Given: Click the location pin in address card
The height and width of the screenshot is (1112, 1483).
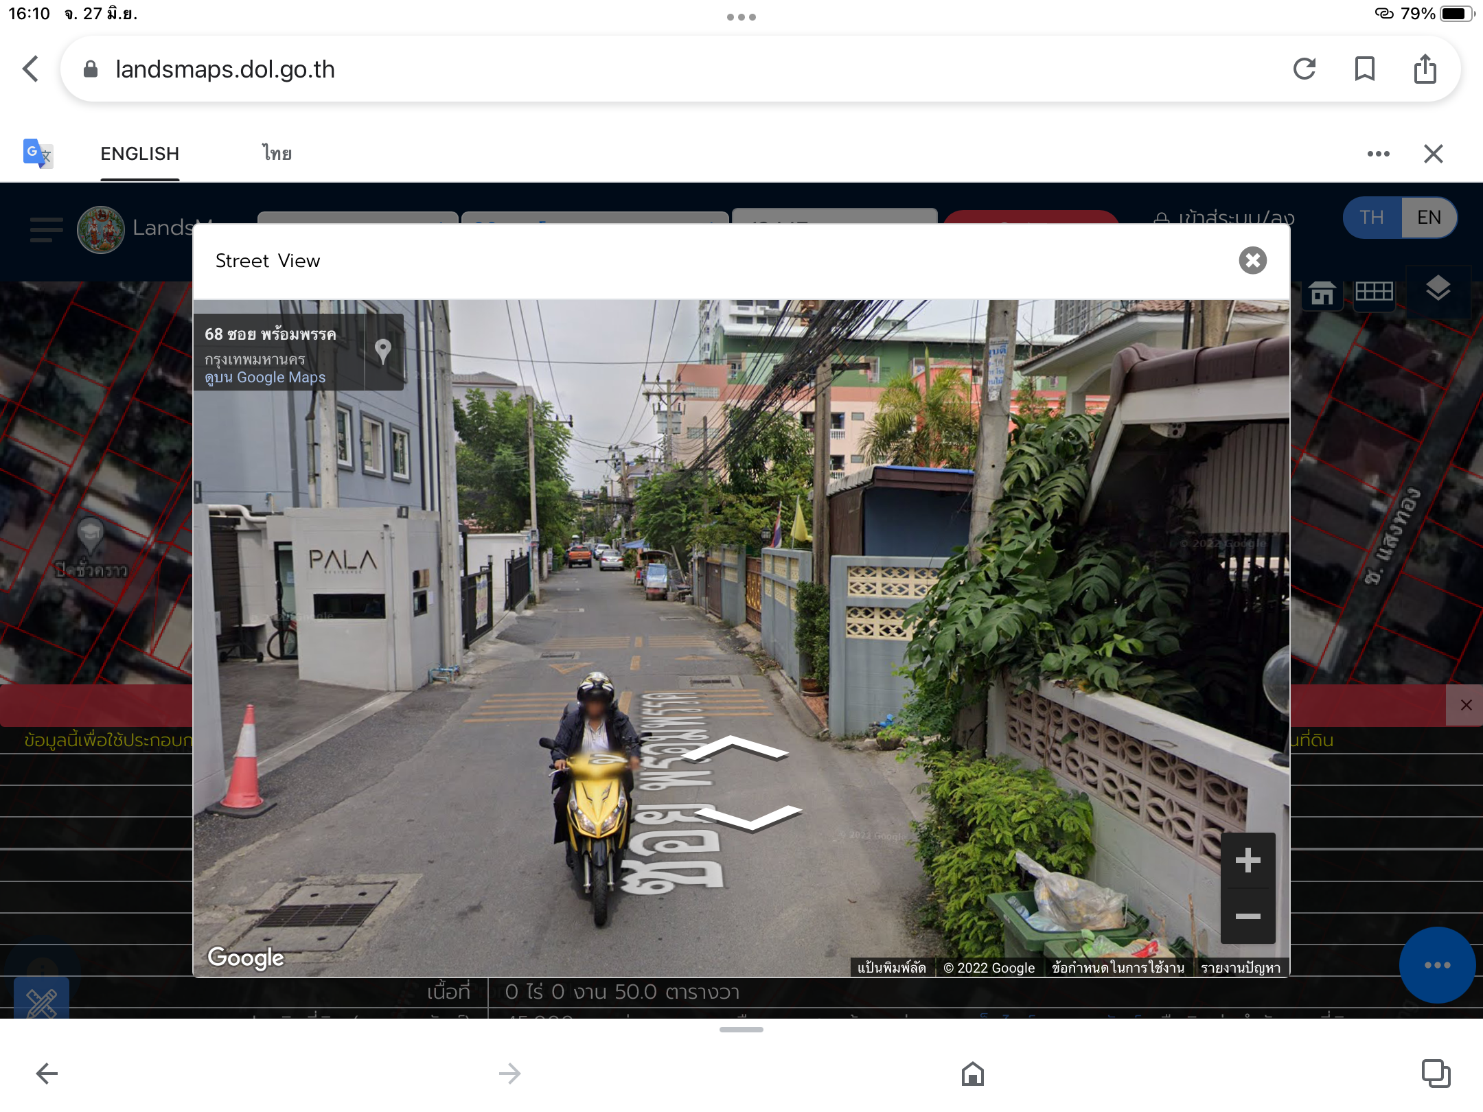Looking at the screenshot, I should click(x=383, y=351).
